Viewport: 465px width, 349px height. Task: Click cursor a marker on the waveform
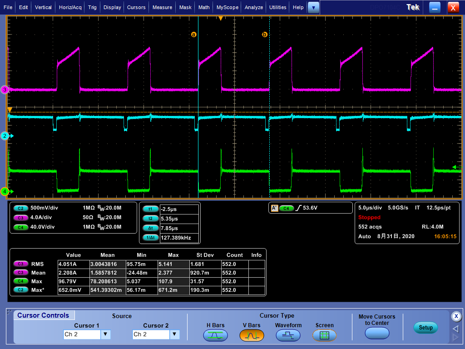(x=194, y=35)
